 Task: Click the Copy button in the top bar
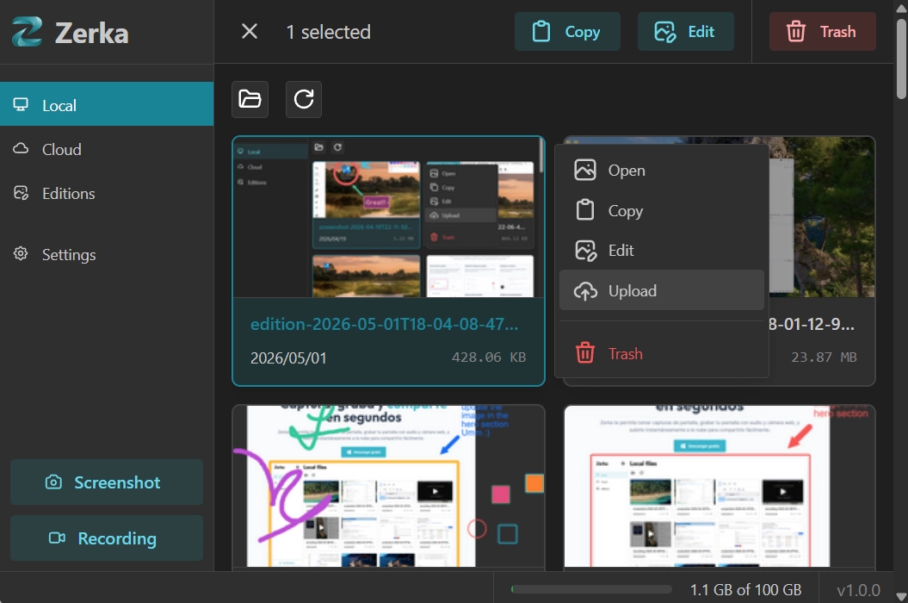point(567,31)
